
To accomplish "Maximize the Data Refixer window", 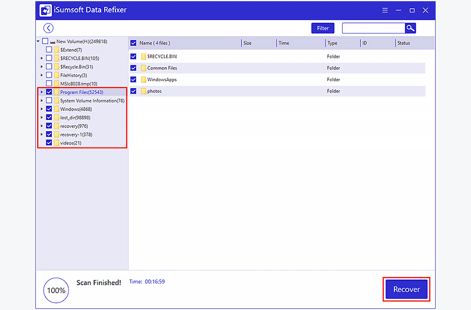I will coord(412,10).
